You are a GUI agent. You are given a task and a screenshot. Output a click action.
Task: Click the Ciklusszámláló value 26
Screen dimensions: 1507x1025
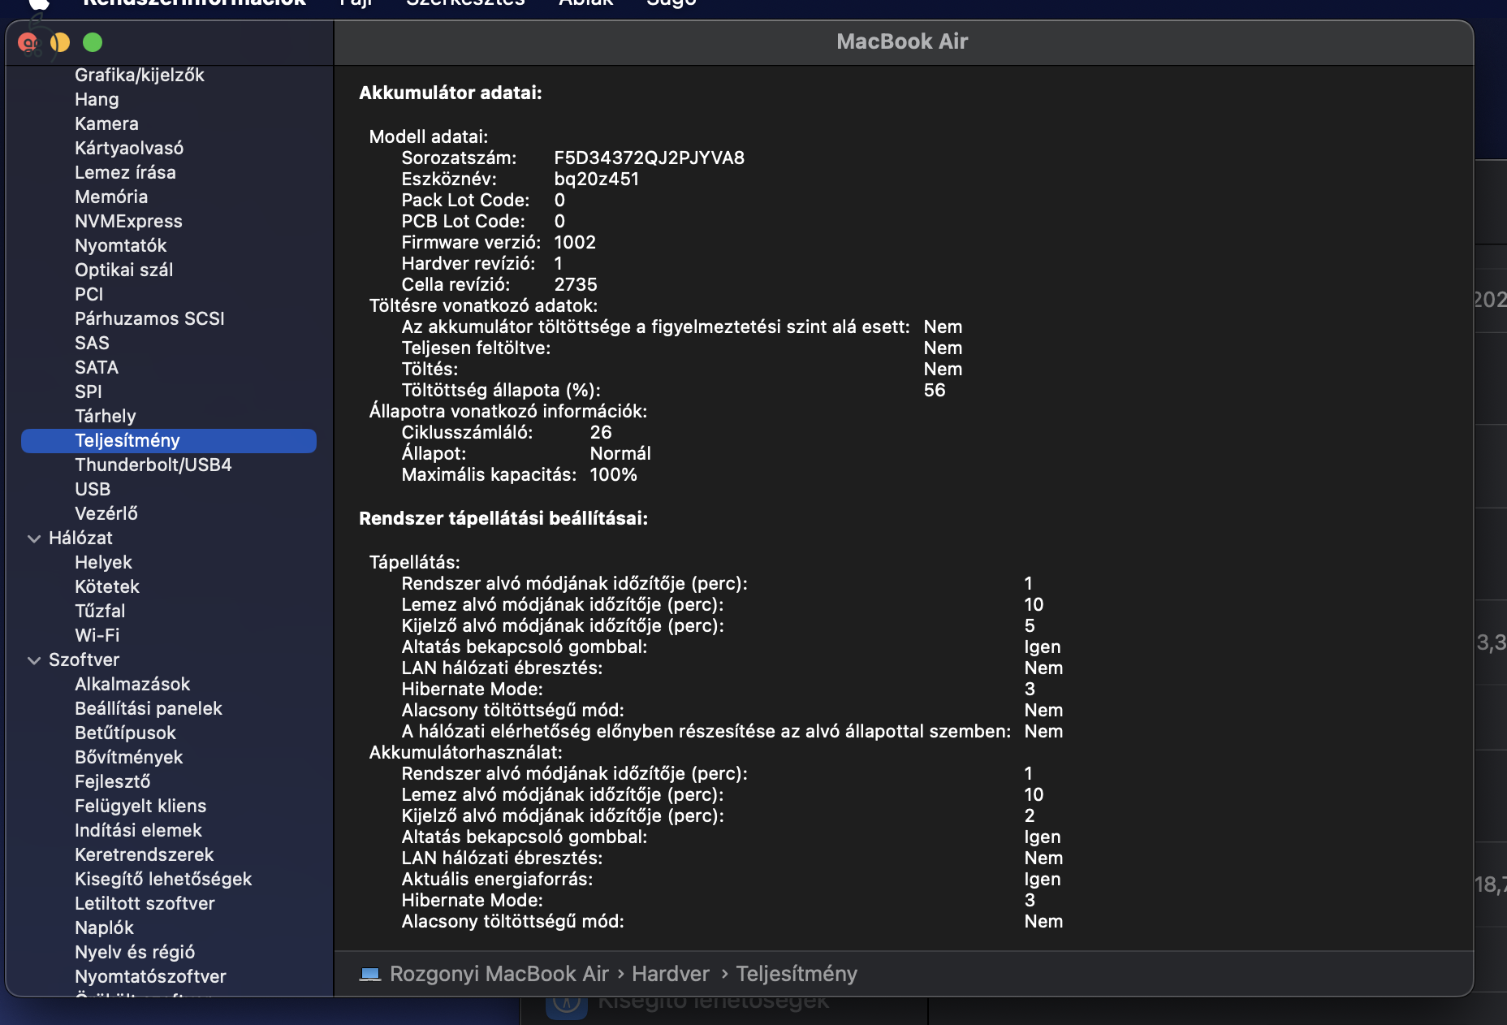tap(601, 432)
